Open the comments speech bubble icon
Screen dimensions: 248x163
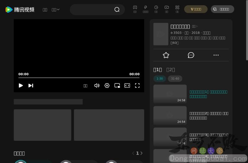[191, 55]
